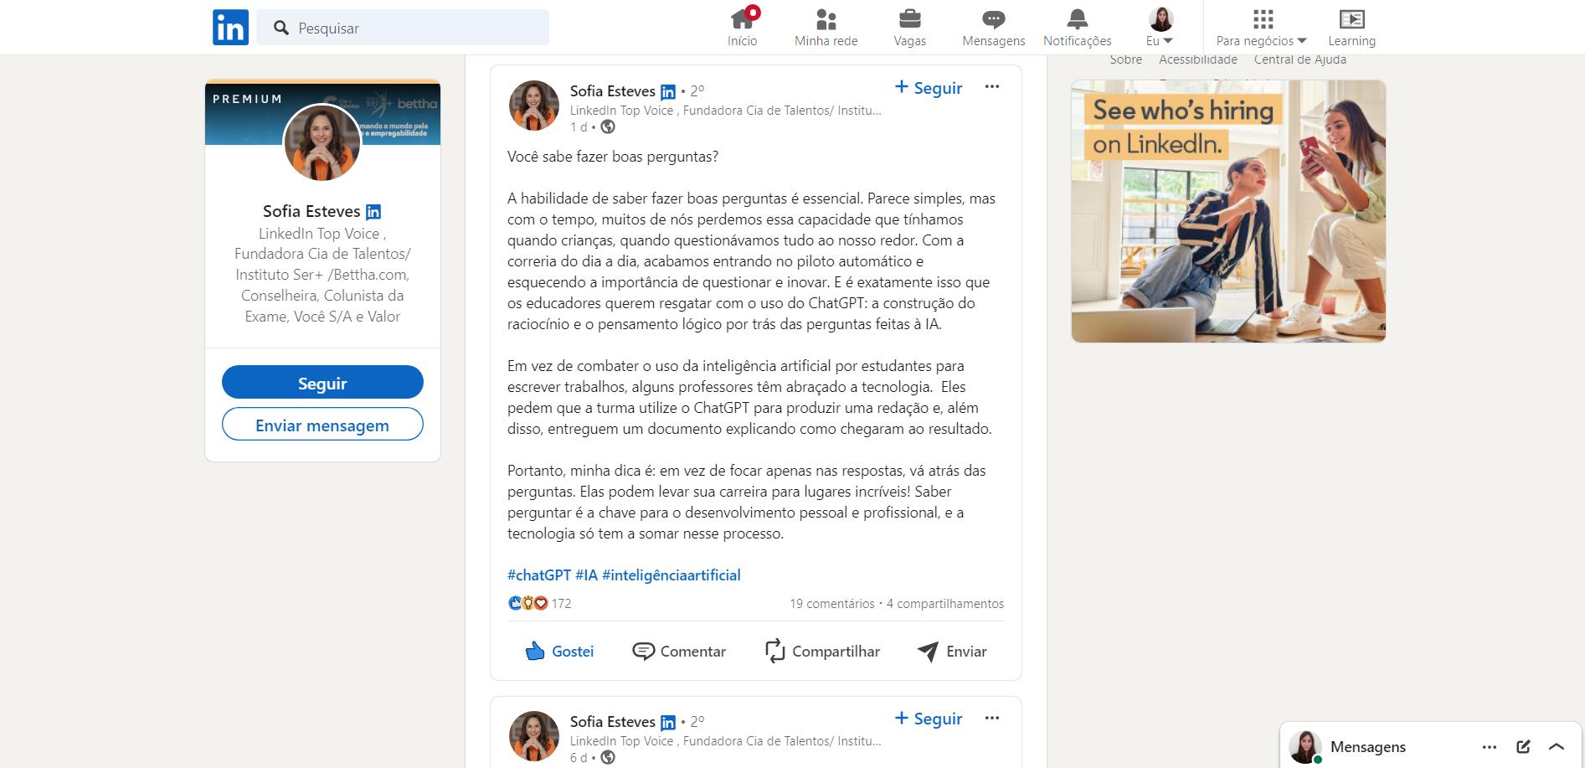Open the Sobre footer link
This screenshot has width=1585, height=768.
pyautogui.click(x=1126, y=59)
